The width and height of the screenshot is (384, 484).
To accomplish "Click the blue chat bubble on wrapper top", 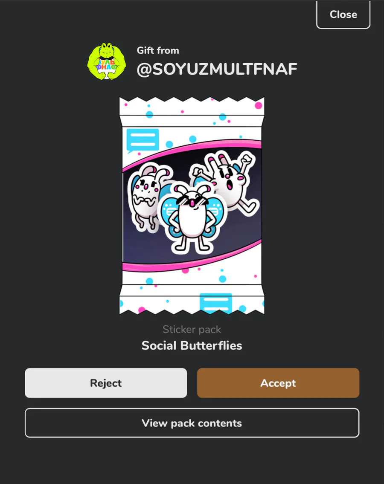I will pos(143,140).
